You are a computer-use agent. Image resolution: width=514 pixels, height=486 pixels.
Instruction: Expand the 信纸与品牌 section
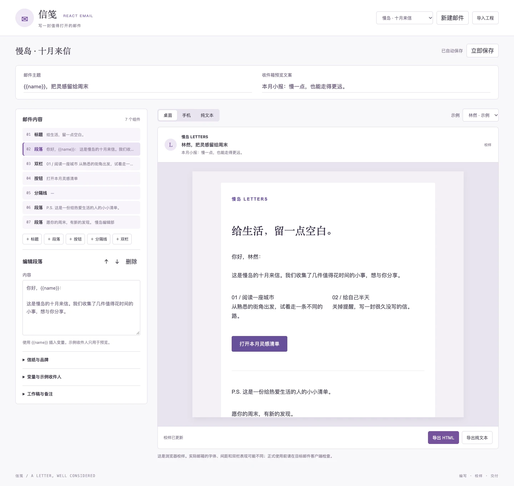pos(81,360)
